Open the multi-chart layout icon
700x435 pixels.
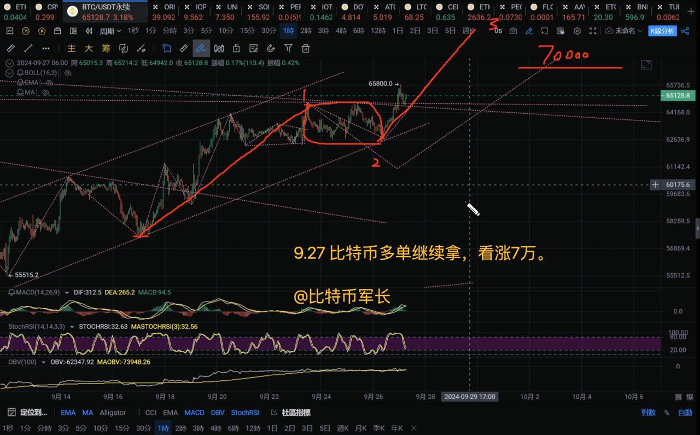point(73,31)
